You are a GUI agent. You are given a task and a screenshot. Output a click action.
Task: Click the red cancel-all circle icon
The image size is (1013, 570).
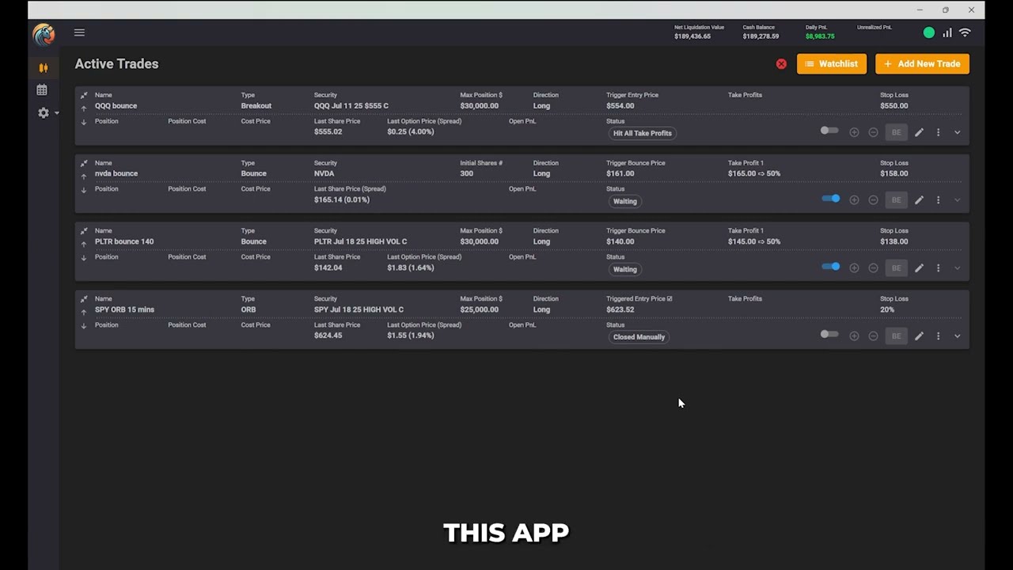tap(781, 64)
